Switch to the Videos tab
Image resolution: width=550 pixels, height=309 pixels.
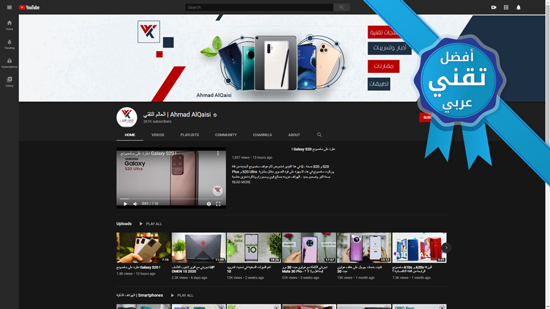(158, 135)
